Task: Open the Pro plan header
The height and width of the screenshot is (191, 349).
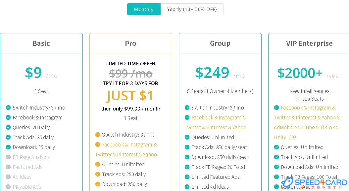Action: coord(131,43)
